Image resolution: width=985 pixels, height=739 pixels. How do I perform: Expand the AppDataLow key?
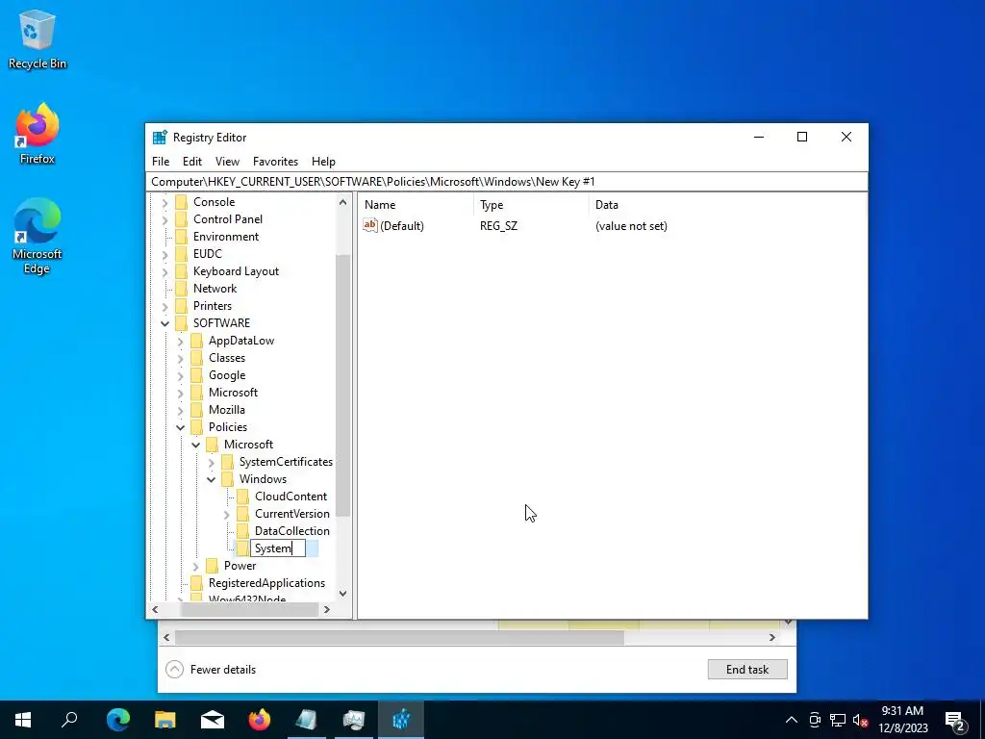[180, 342]
